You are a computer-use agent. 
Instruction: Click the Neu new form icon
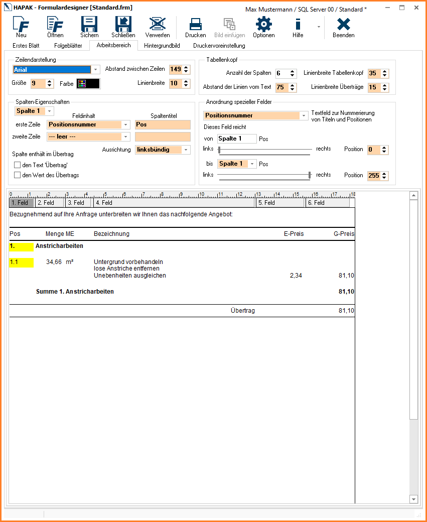click(21, 25)
